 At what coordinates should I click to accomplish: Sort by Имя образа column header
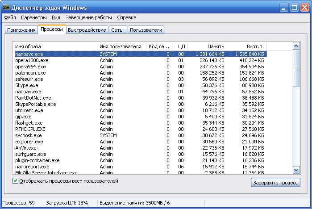coord(55,46)
